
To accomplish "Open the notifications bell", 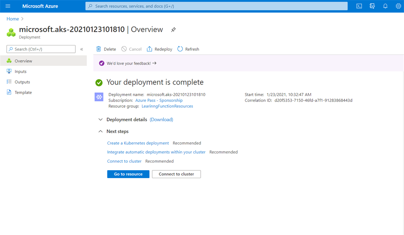I will click(385, 6).
